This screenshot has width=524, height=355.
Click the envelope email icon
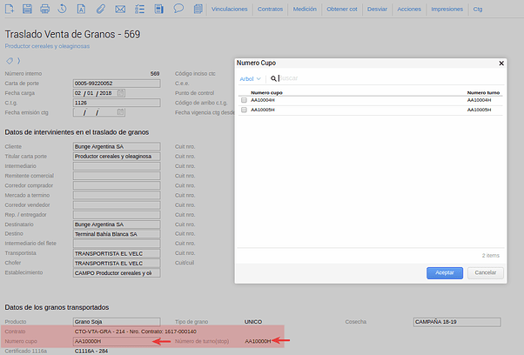[120, 9]
